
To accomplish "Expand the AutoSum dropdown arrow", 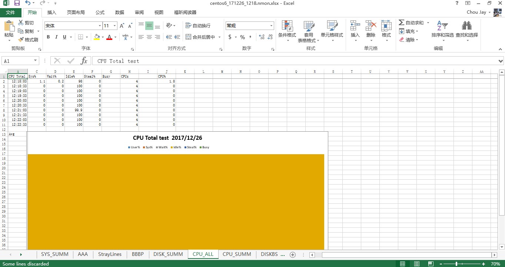I will pos(428,23).
